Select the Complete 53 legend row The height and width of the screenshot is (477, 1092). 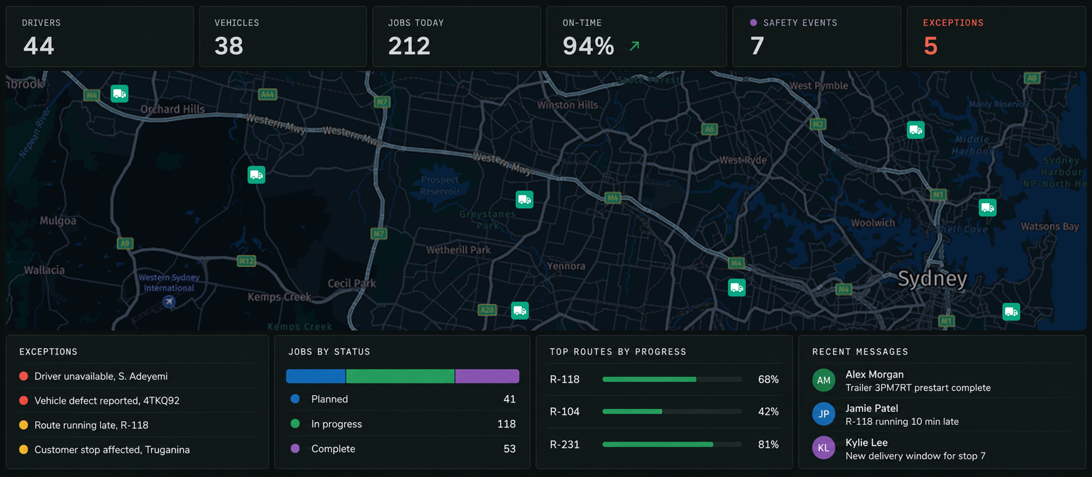[403, 449]
